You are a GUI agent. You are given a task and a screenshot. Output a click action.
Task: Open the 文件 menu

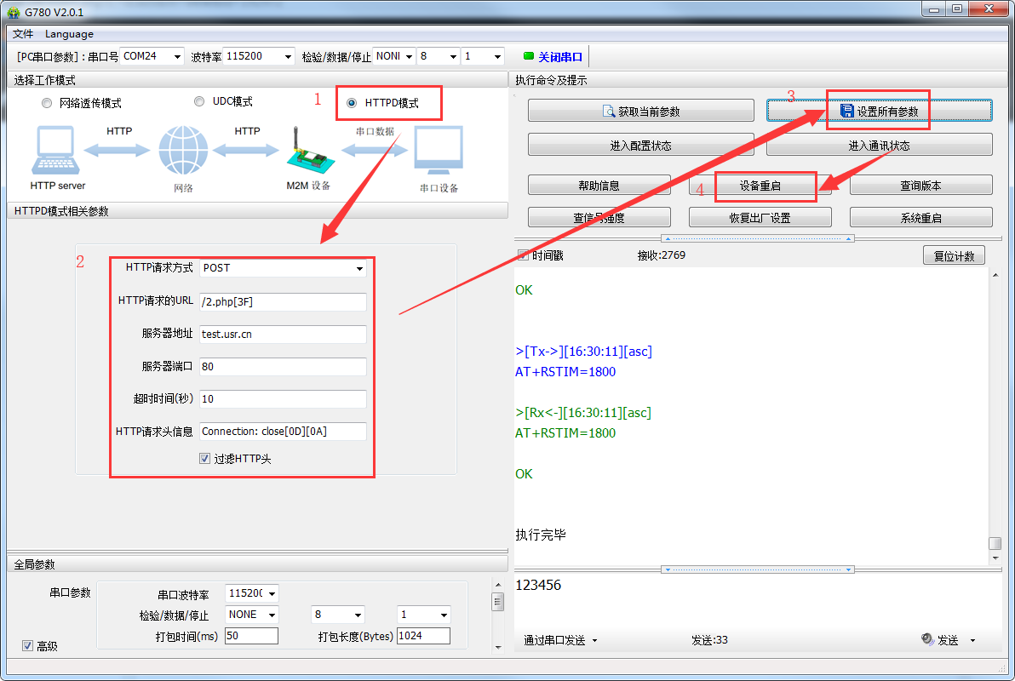[x=23, y=34]
